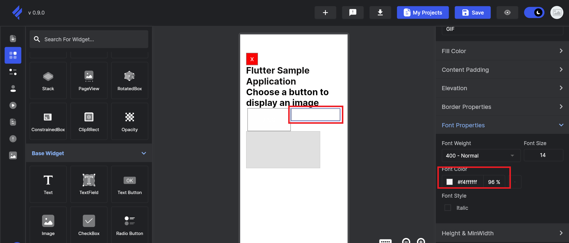This screenshot has height=243, width=569.
Task: Save the project
Action: click(472, 12)
